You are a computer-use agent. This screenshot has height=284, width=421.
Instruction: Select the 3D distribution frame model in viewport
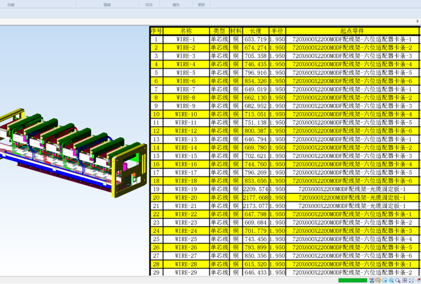72,153
